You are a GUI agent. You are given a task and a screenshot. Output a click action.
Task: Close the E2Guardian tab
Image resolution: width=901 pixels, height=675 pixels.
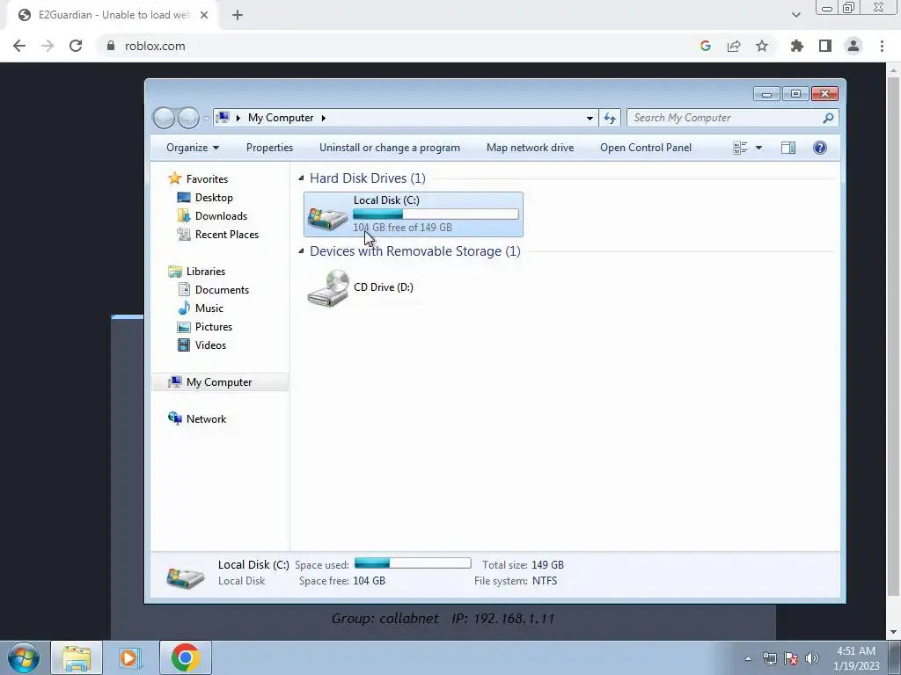point(204,15)
